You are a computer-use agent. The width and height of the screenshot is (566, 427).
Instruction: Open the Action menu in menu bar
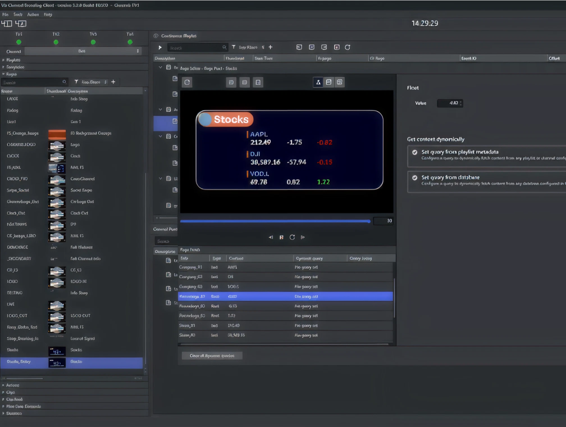click(x=33, y=14)
